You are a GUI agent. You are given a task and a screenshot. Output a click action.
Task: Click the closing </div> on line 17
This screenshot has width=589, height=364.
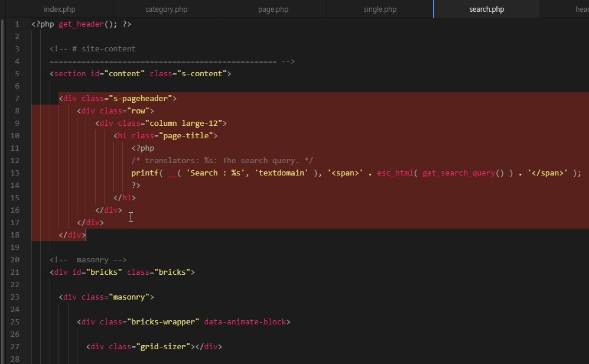[90, 222]
